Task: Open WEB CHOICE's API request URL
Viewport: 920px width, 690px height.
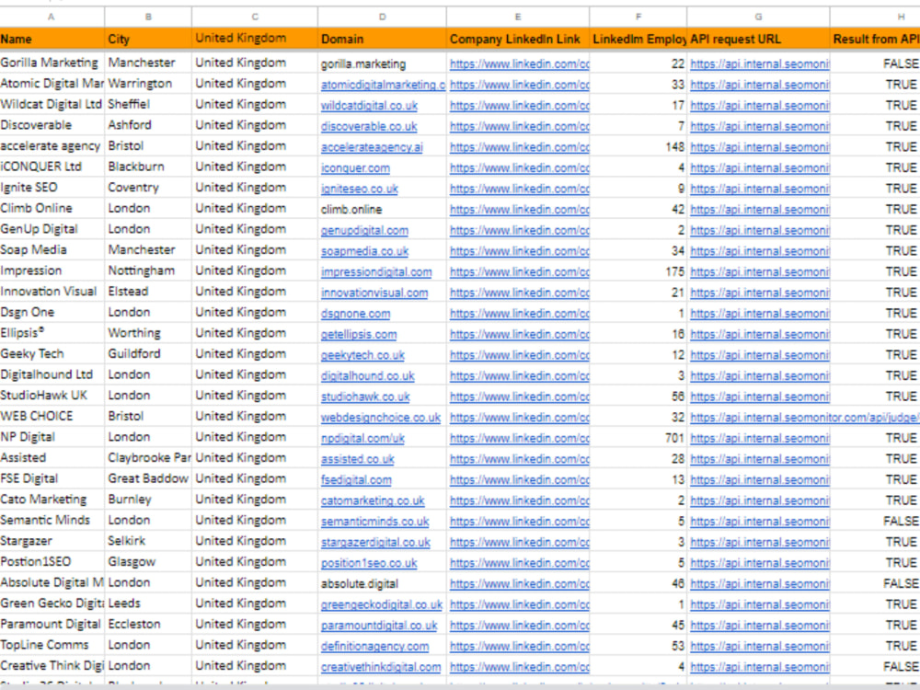Action: pos(804,418)
